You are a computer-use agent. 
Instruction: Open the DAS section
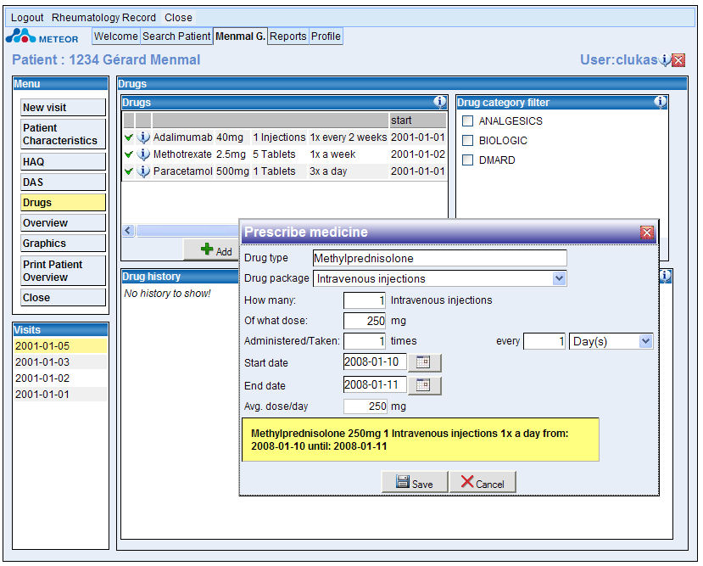64,182
